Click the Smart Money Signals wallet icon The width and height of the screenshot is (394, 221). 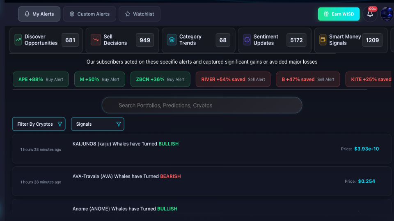pyautogui.click(x=323, y=40)
